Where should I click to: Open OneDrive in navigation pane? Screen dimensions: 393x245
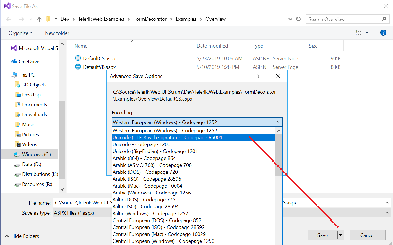point(25,62)
